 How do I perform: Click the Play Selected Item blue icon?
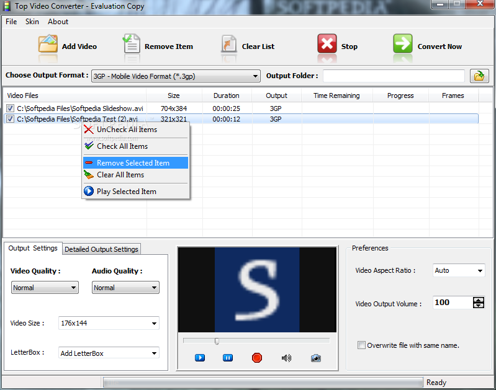pos(89,191)
